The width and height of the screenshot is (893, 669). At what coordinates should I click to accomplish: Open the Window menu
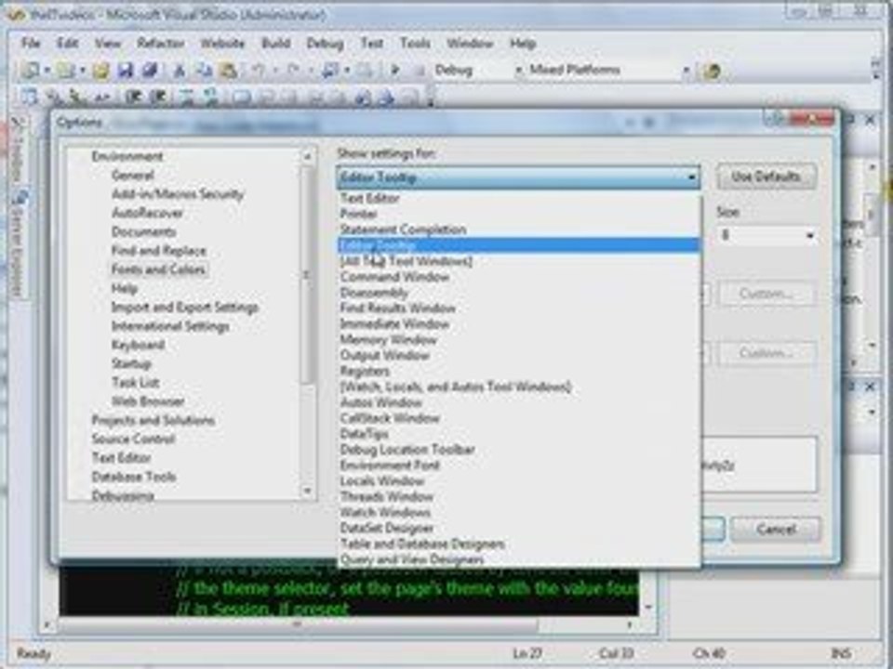[470, 44]
